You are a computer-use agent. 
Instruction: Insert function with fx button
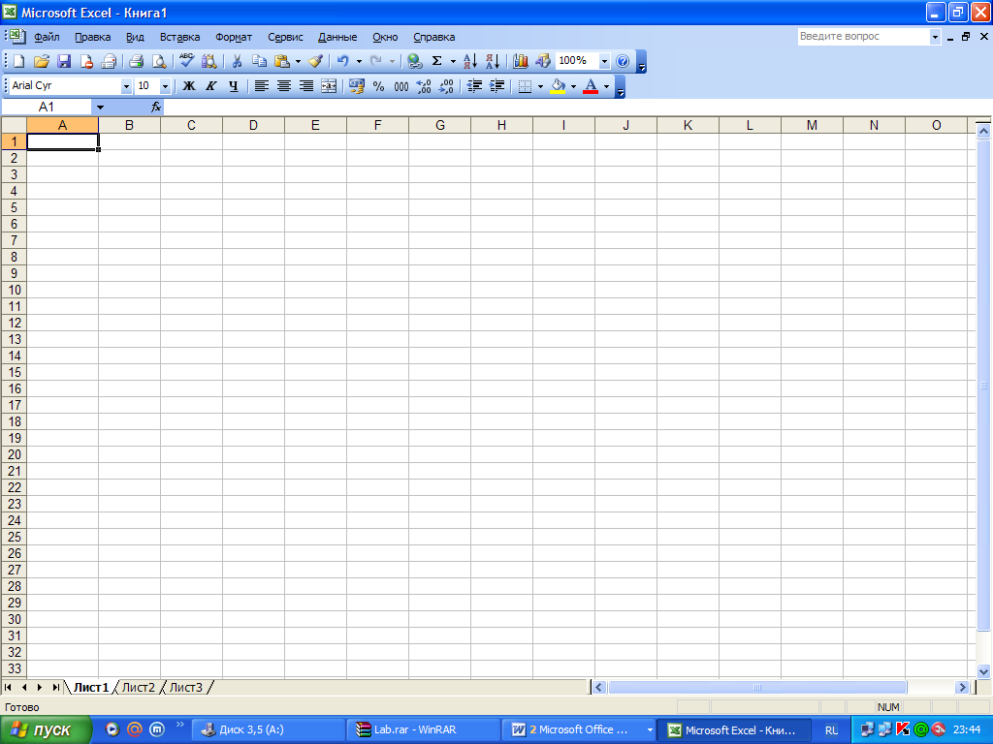(156, 107)
